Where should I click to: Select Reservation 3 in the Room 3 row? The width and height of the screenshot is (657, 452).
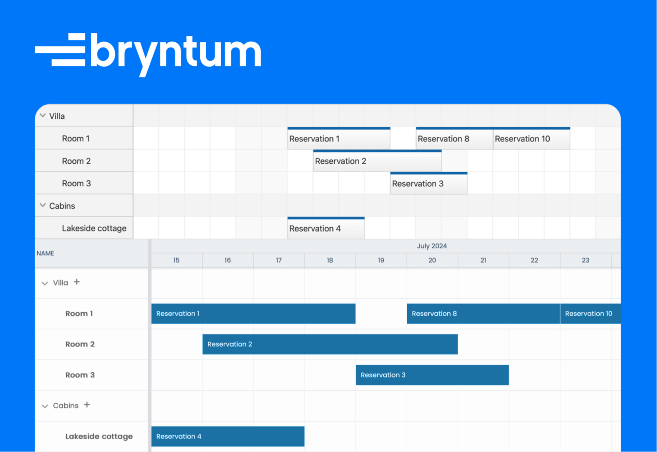click(x=432, y=375)
